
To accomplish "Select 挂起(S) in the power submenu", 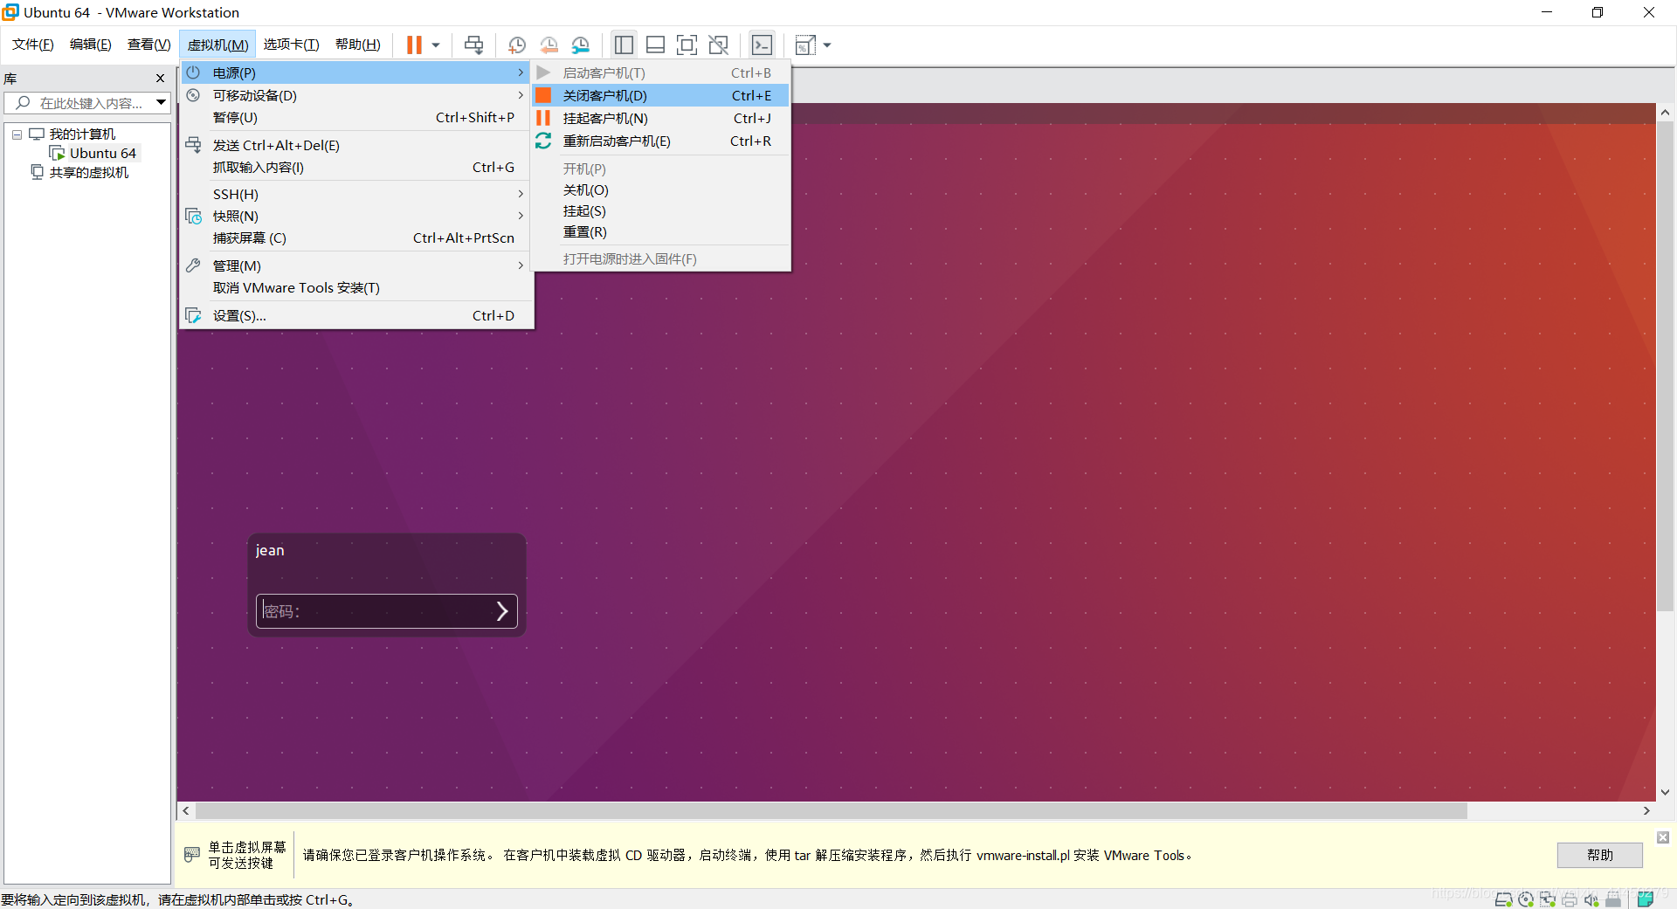I will 661,210.
